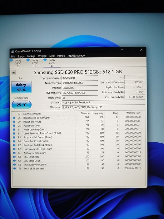Select the Total LBAs Written attribute name
This screenshot has width=164, height=219.
34,169
